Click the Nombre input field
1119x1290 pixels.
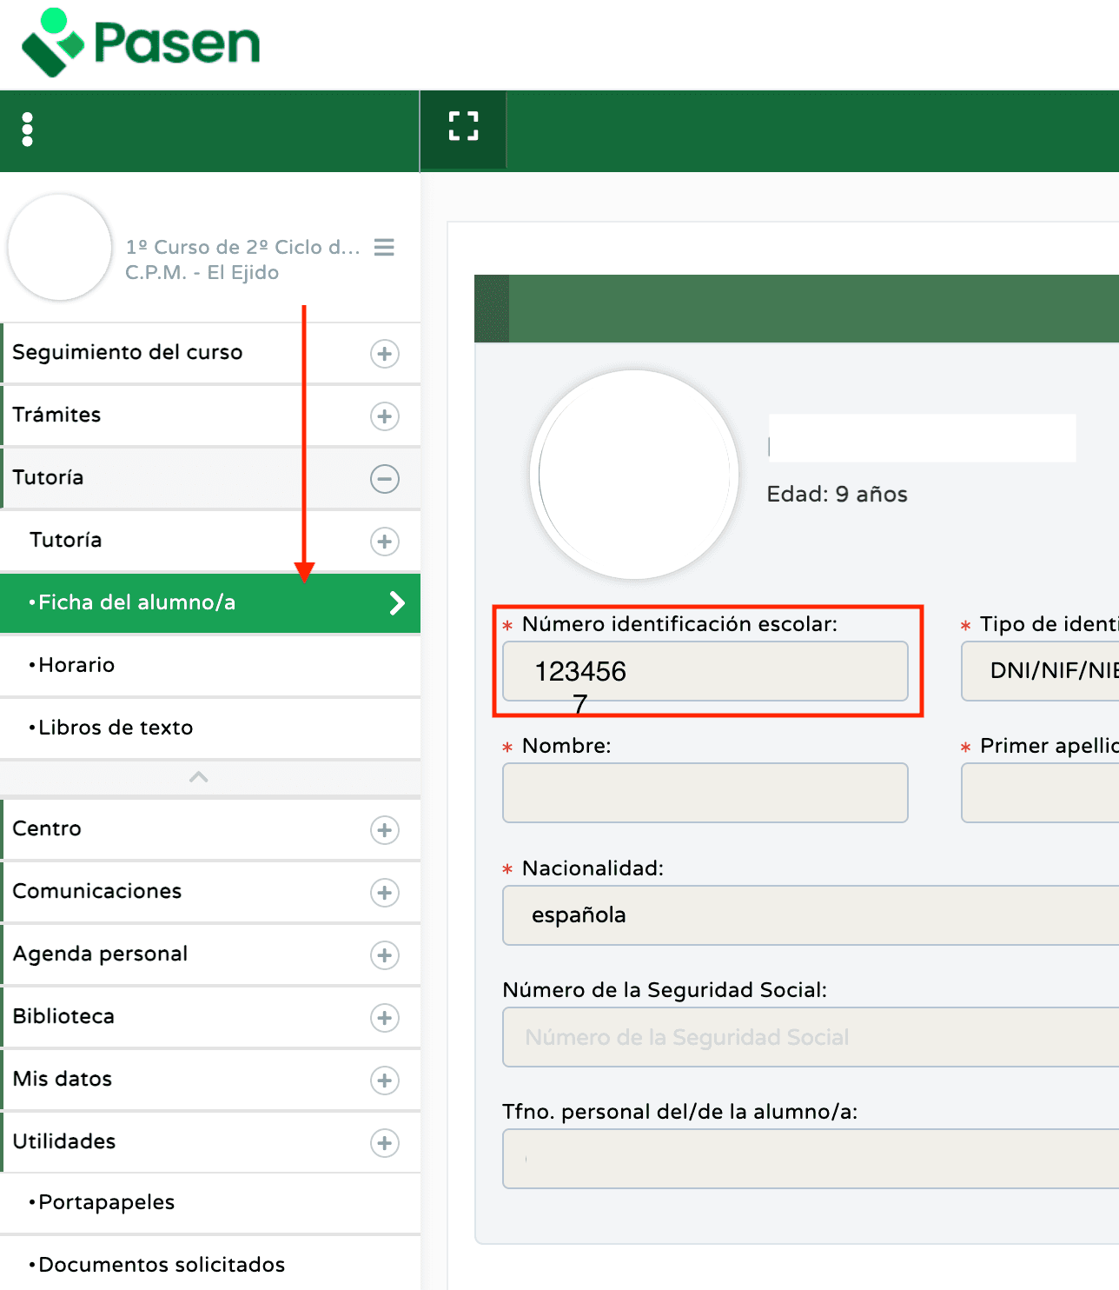[x=705, y=793]
